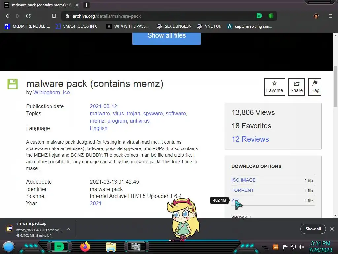The image size is (338, 254).
Task: Close the malware pack browser tab
Action: point(77,5)
